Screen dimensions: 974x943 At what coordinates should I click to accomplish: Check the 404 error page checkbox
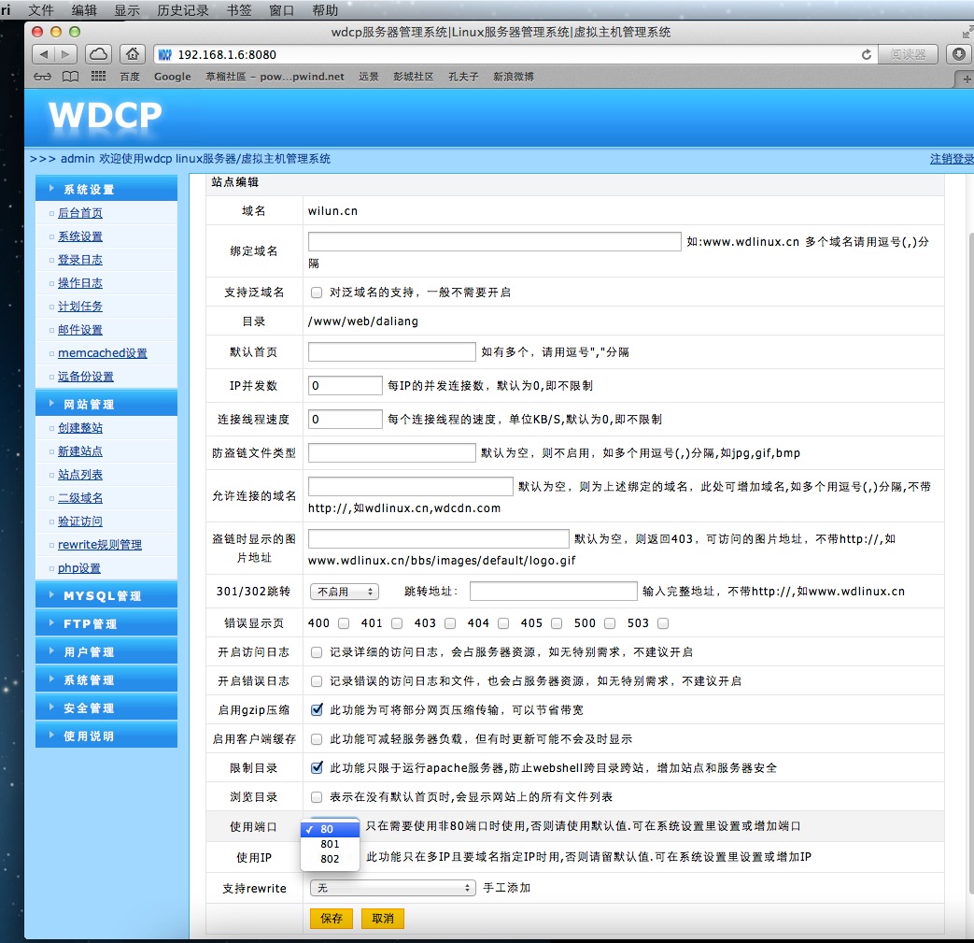click(x=503, y=623)
